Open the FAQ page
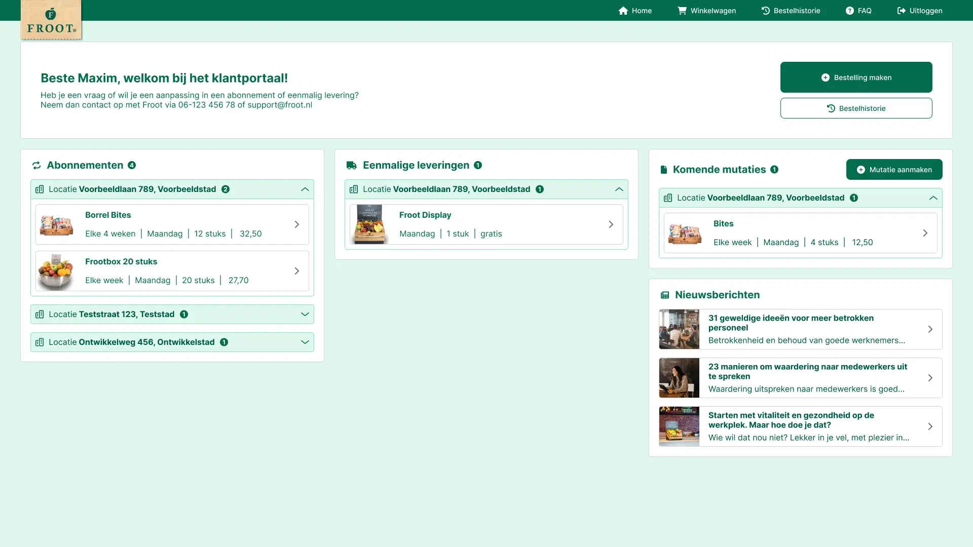973x547 pixels. coord(858,11)
